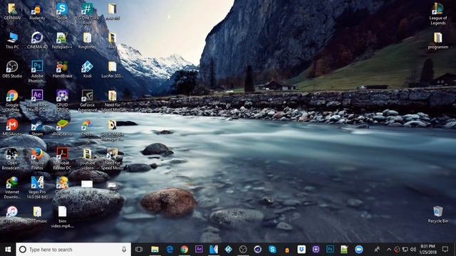
Task: Open Skype from the taskbar
Action: [272, 250]
